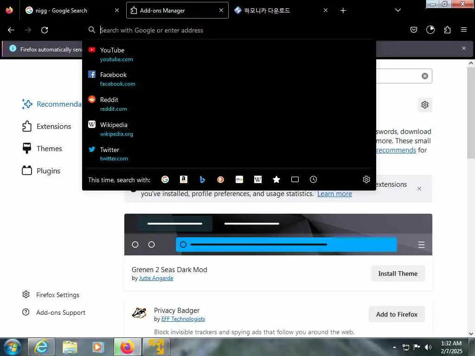Select Wikipedia suggestion in address dropdown
Image resolution: width=475 pixels, height=356 pixels.
click(x=229, y=129)
